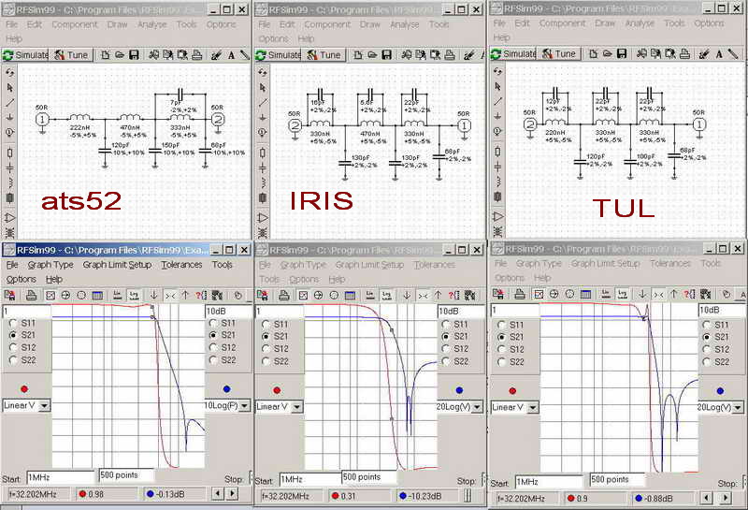Viewport: 748px width, 510px height.
Task: Click the help question icon in 0.98 graph window
Action: tap(201, 296)
